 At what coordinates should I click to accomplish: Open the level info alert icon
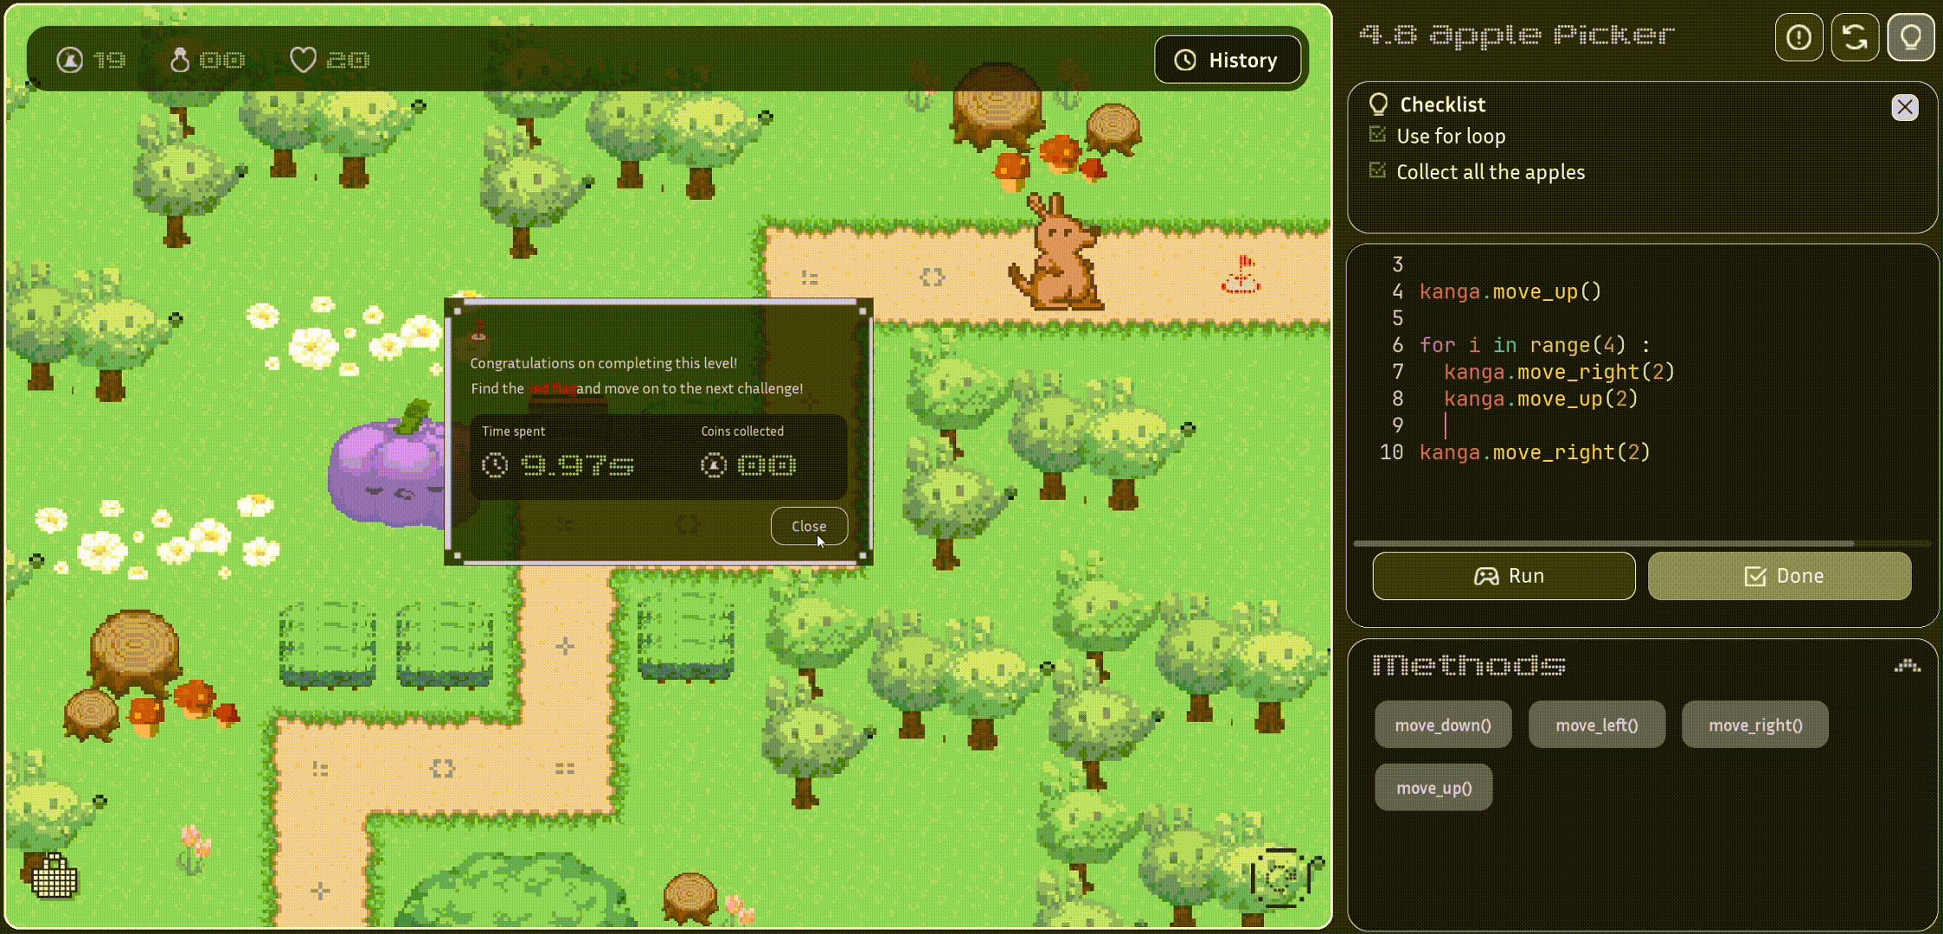[x=1799, y=37]
